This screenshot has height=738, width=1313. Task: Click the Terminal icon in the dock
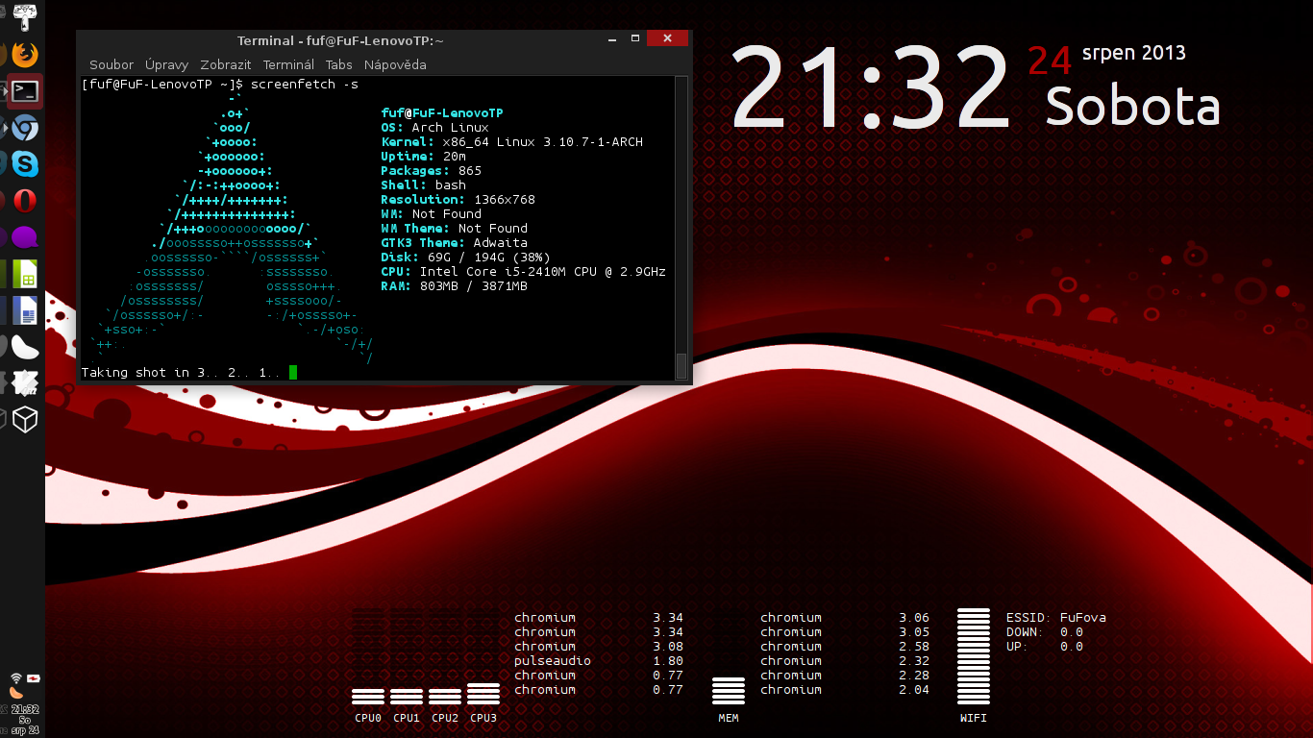click(25, 91)
